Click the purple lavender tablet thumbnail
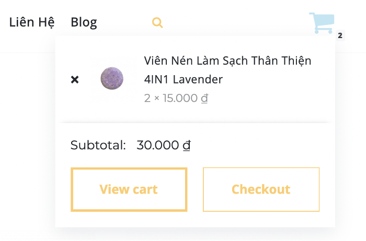This screenshot has width=366, height=241. pyautogui.click(x=112, y=79)
